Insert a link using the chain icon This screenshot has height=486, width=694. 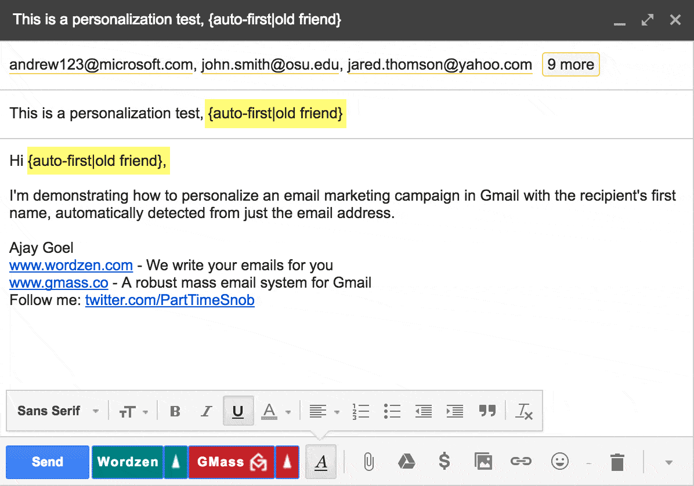(520, 462)
